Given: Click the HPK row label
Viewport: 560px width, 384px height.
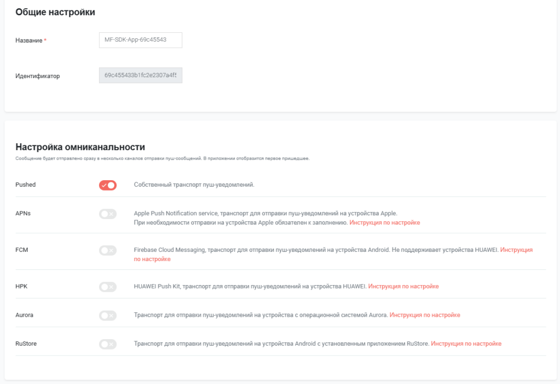Looking at the screenshot, I should coord(22,286).
